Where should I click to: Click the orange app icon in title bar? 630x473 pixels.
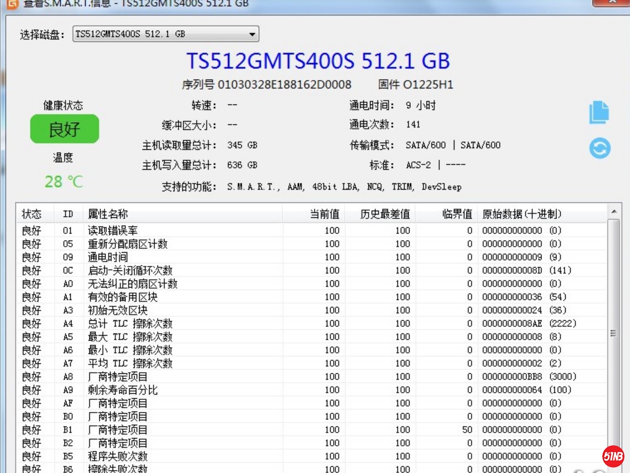[11, 3]
